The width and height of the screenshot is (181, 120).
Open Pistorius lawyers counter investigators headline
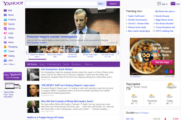click(x=52, y=37)
